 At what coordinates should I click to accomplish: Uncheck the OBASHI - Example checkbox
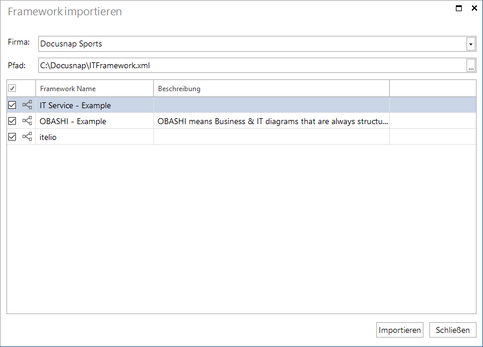[12, 121]
